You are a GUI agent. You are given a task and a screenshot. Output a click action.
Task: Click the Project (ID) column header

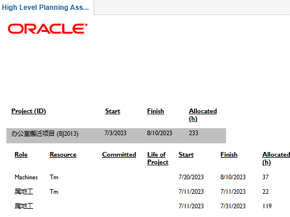(28, 111)
